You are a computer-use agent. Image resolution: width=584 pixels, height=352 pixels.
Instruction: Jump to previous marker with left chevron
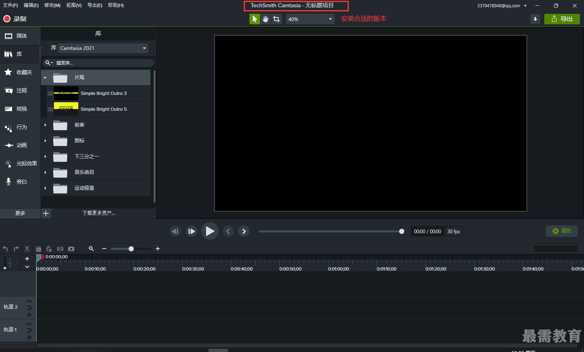[x=228, y=231]
